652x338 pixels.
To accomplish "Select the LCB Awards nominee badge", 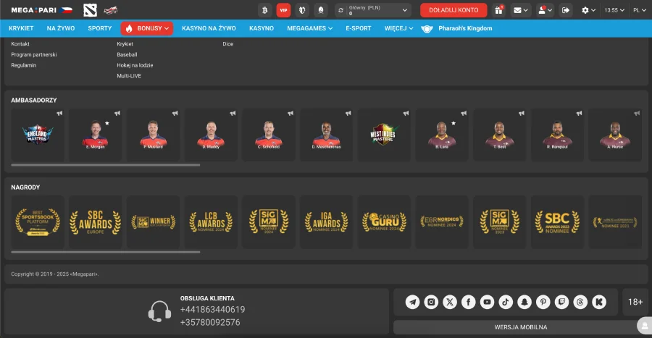I will click(211, 222).
